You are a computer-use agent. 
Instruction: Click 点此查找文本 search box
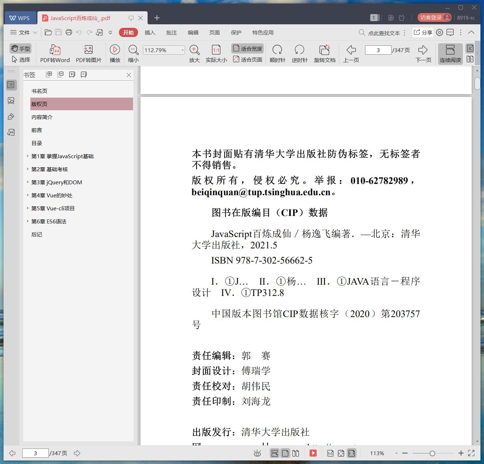(x=380, y=33)
